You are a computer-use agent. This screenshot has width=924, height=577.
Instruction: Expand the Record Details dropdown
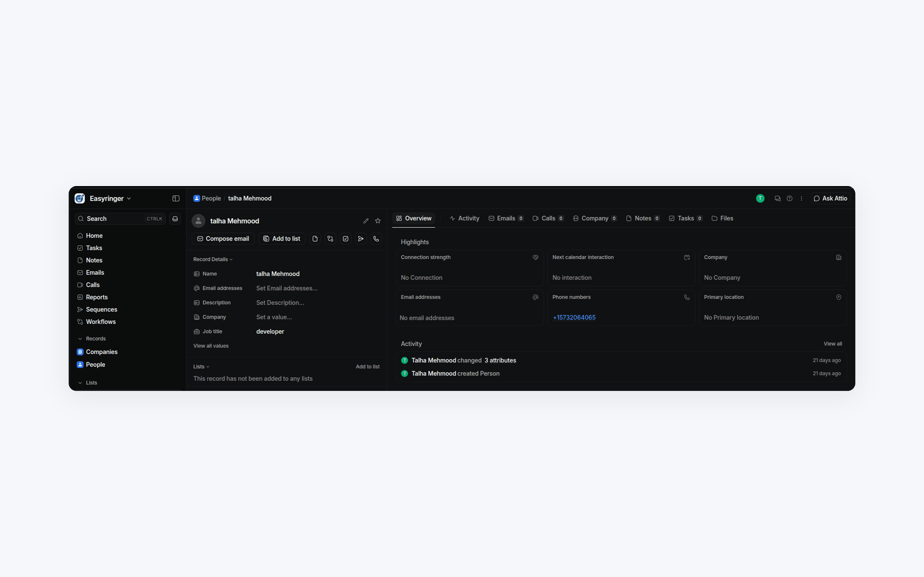point(213,259)
